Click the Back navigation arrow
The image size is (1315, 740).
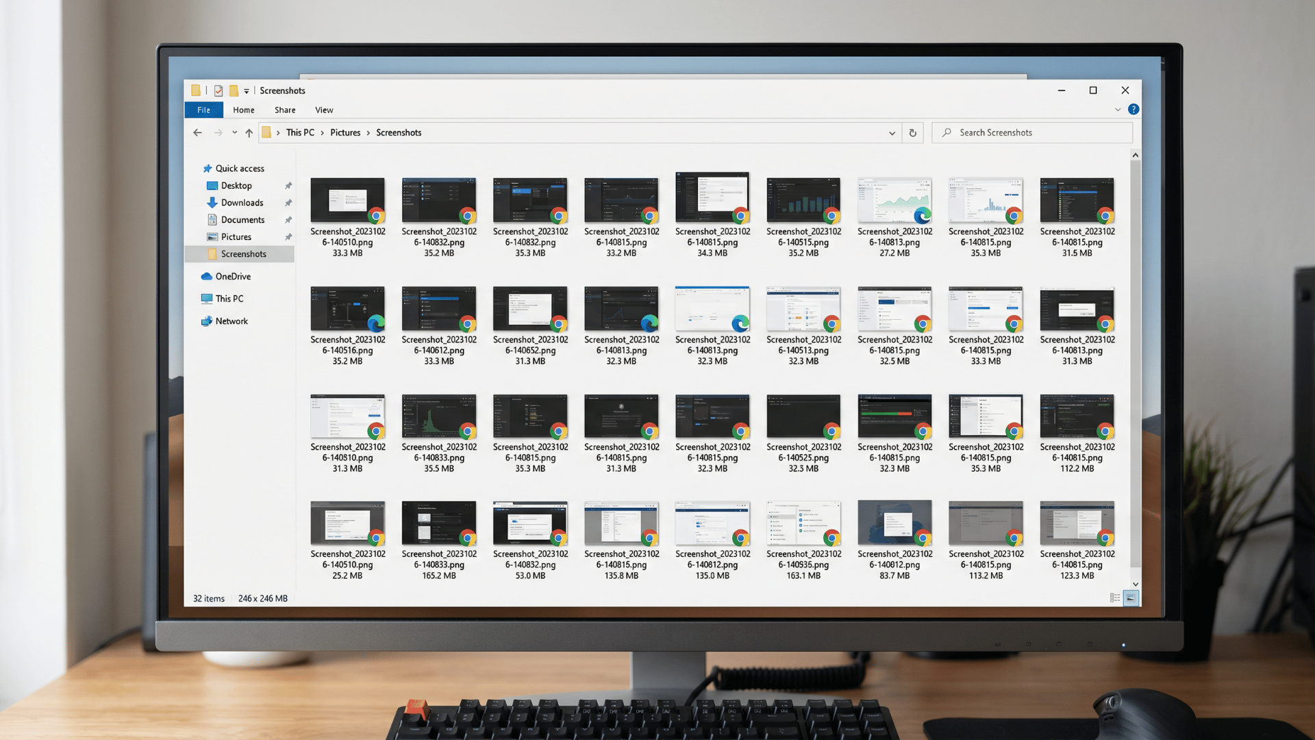[x=197, y=133]
